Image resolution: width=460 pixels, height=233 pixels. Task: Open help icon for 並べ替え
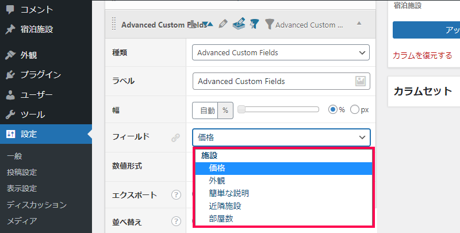pos(176,221)
